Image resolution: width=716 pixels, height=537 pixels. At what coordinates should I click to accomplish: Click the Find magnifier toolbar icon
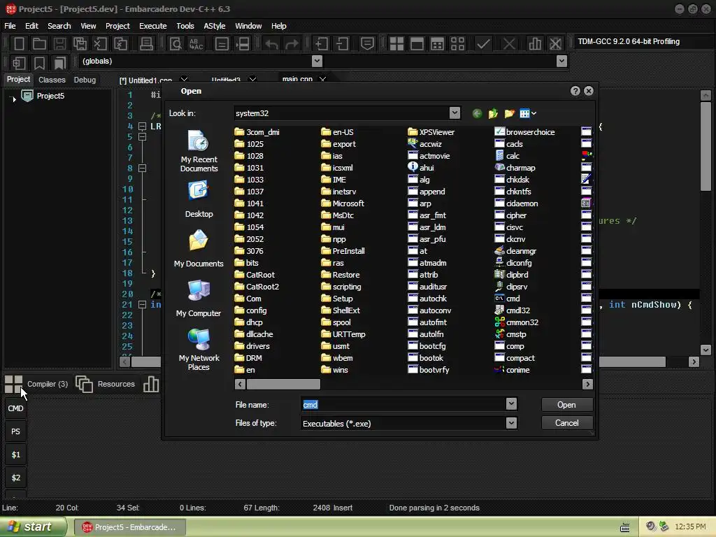(176, 44)
